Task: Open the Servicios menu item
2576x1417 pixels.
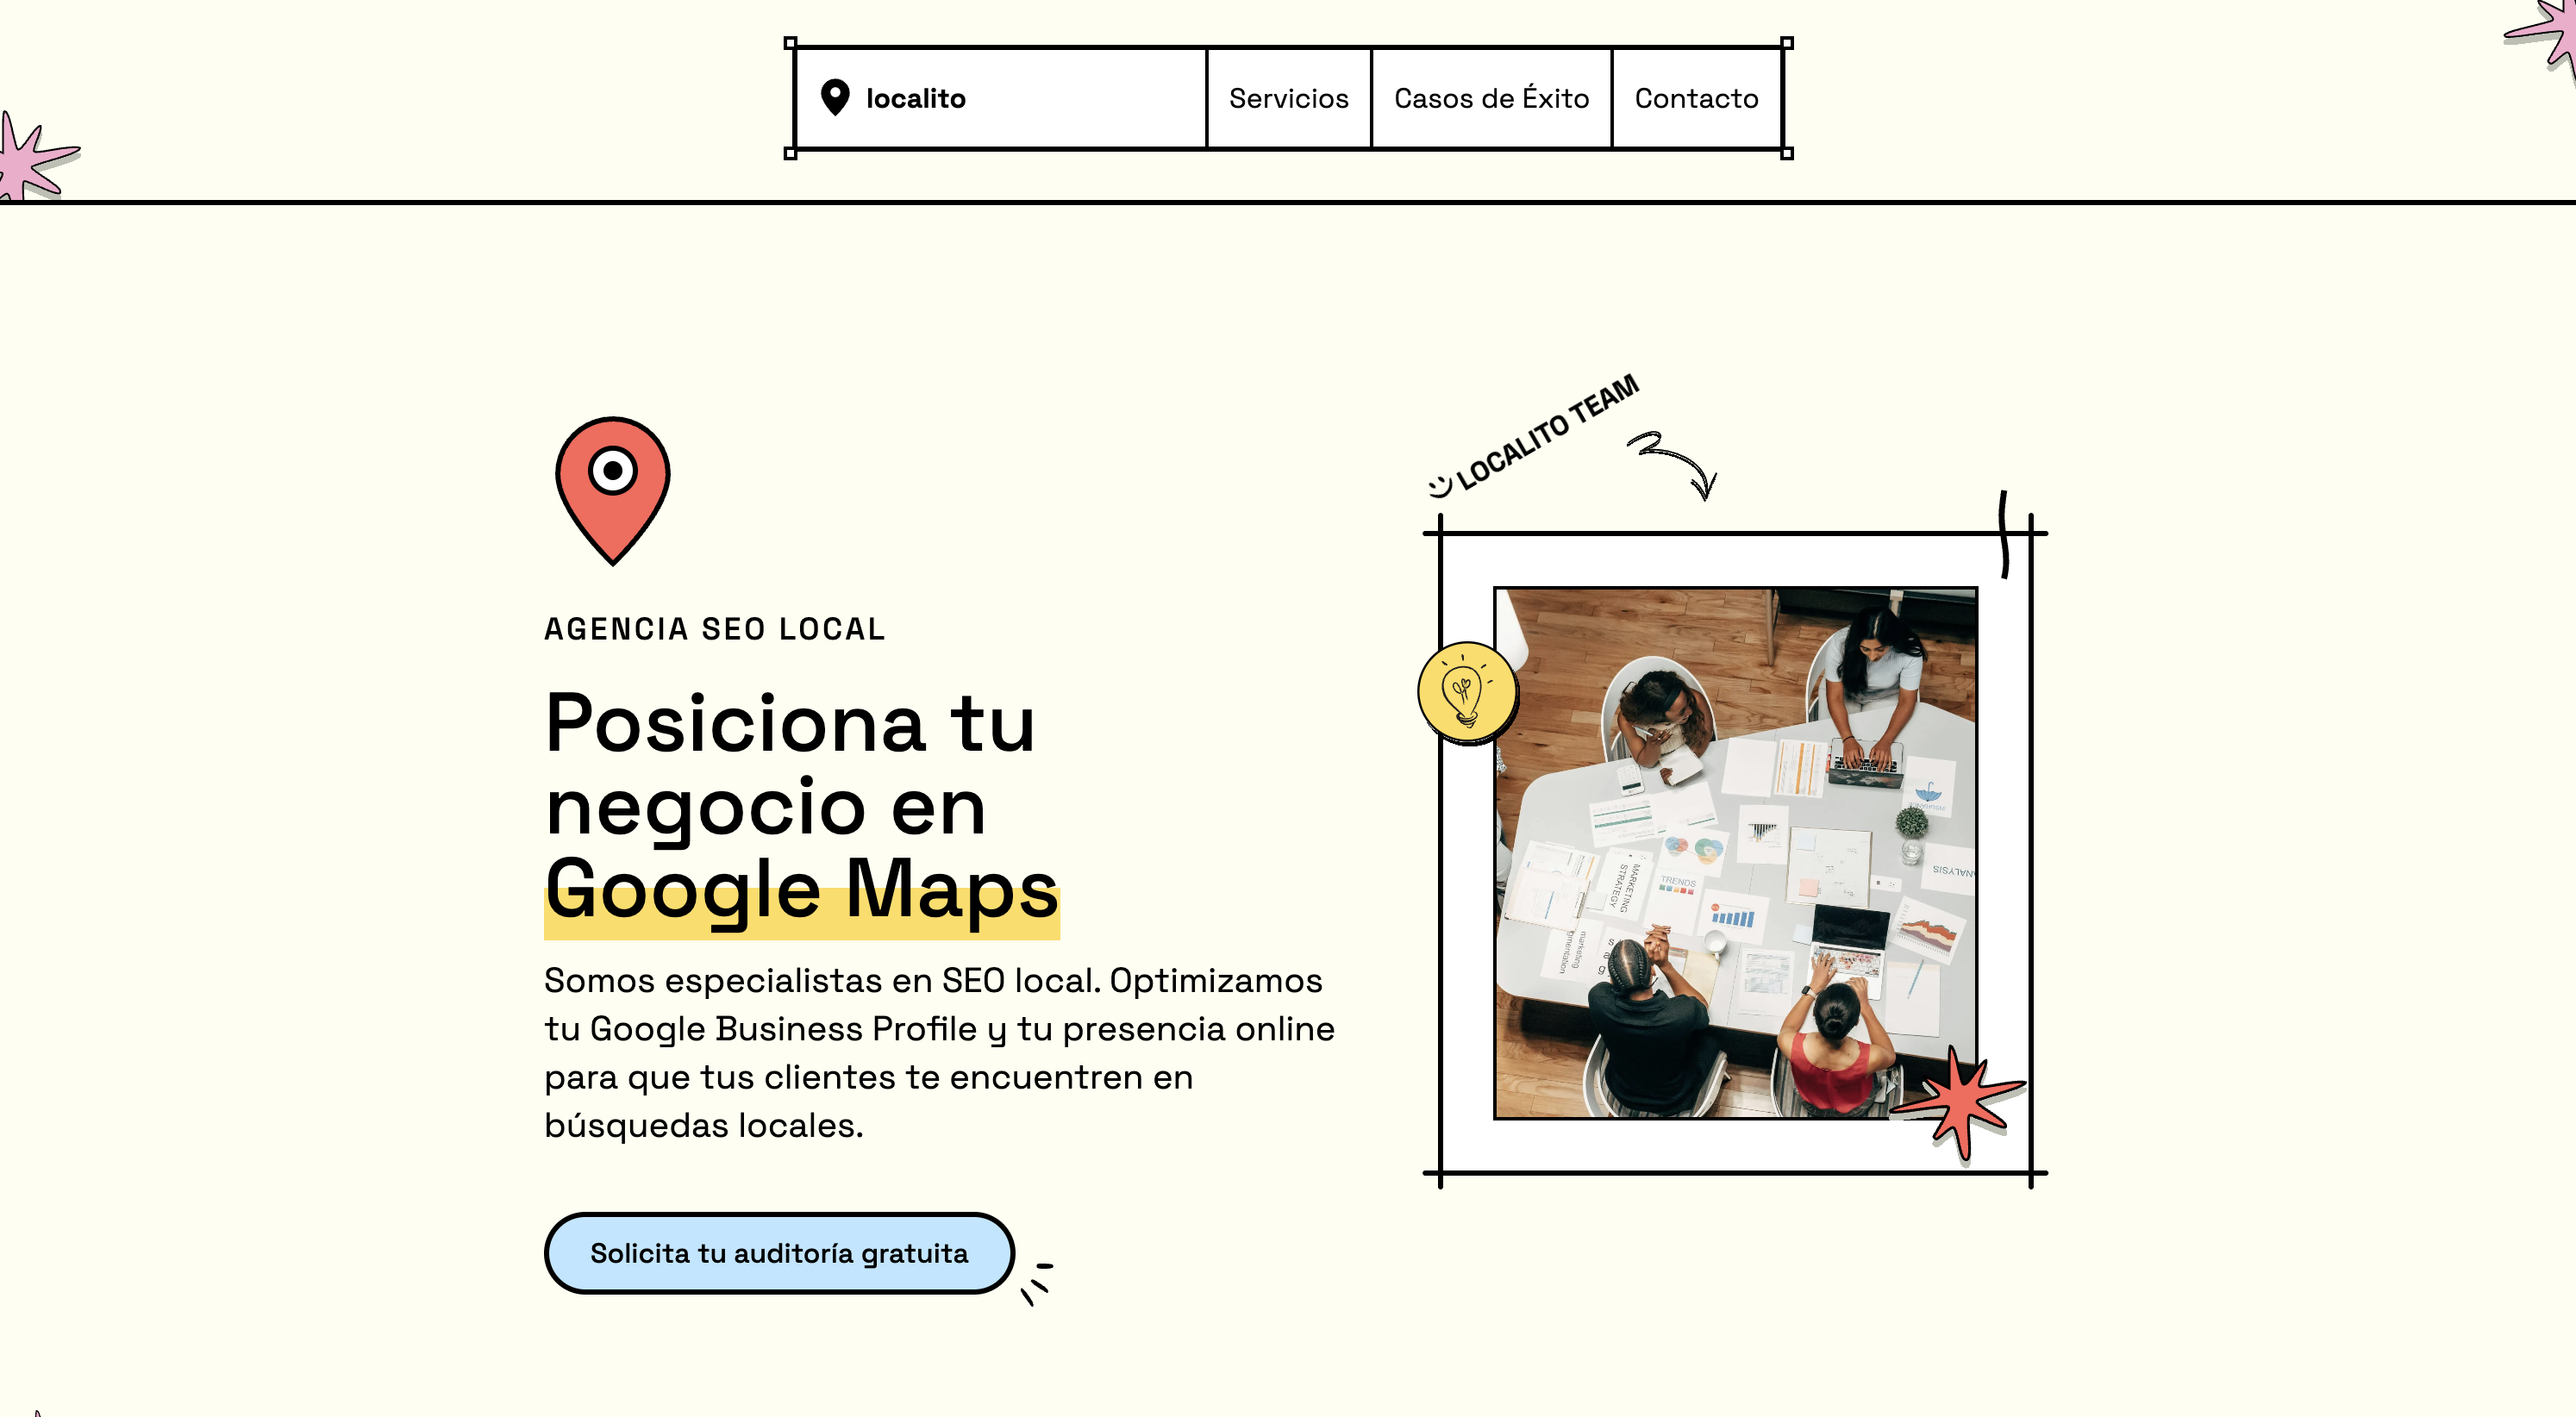Action: (1288, 97)
